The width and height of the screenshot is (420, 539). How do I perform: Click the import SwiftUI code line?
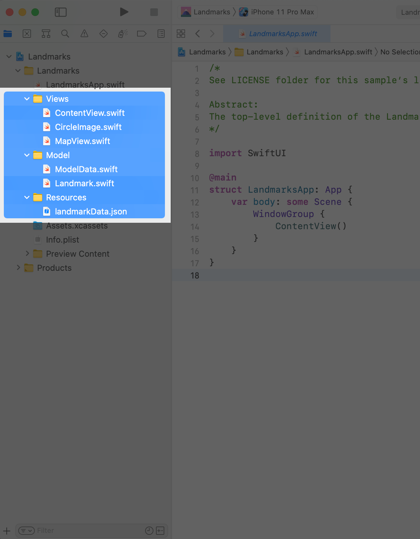[247, 153]
